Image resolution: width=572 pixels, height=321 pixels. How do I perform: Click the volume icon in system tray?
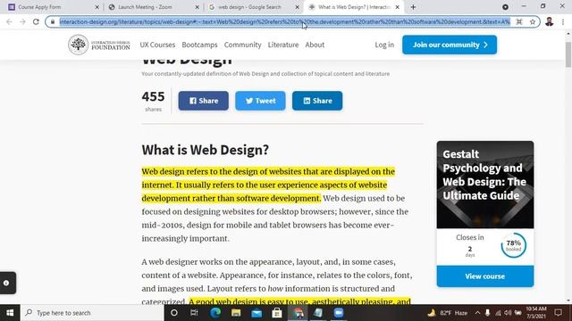[508, 313]
